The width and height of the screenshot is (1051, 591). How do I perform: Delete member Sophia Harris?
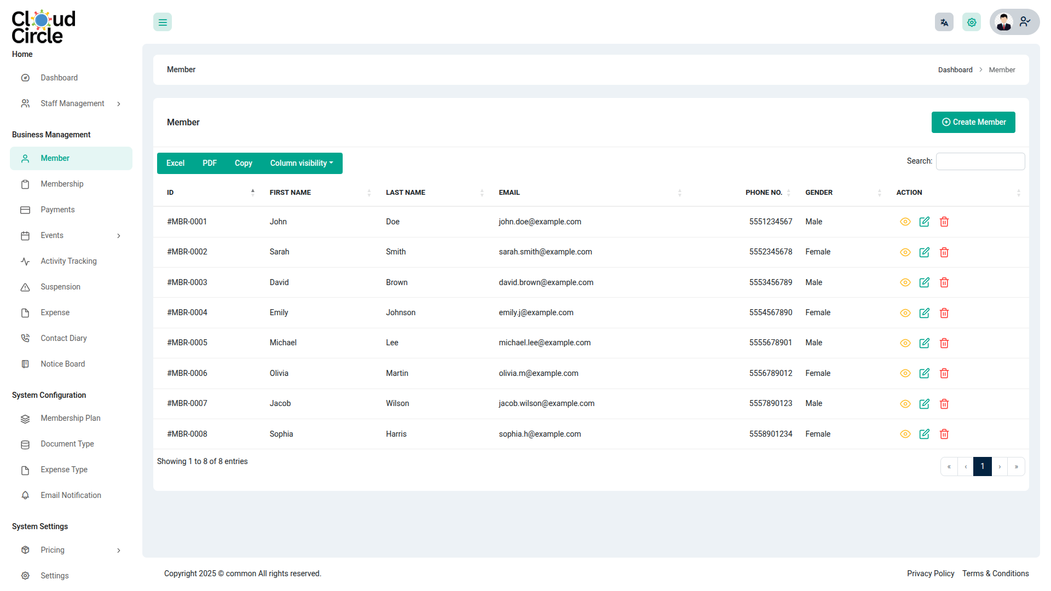(x=944, y=434)
